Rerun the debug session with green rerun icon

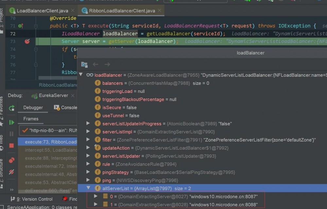12,108
